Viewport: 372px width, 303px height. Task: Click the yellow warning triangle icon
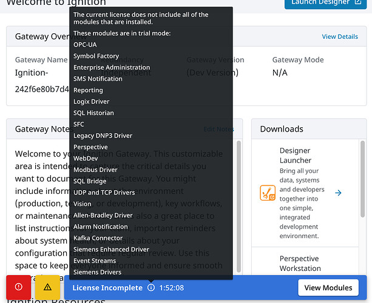(47, 287)
